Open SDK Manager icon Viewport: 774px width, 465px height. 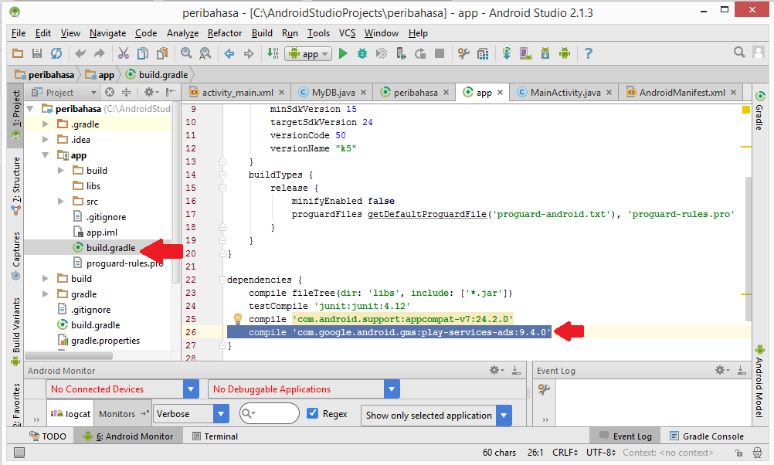pos(545,53)
